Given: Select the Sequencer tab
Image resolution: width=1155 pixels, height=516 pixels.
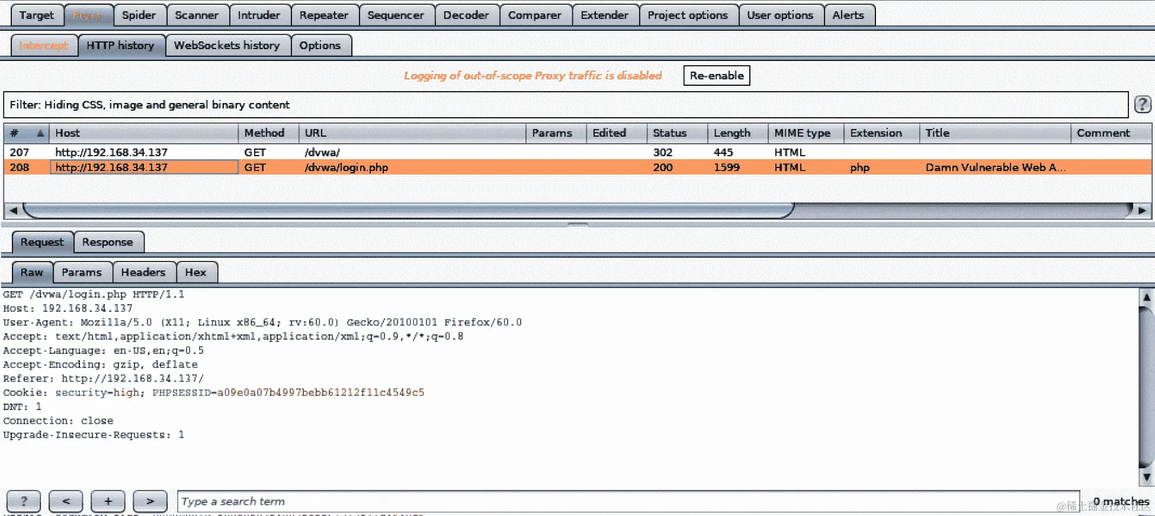Looking at the screenshot, I should point(396,15).
